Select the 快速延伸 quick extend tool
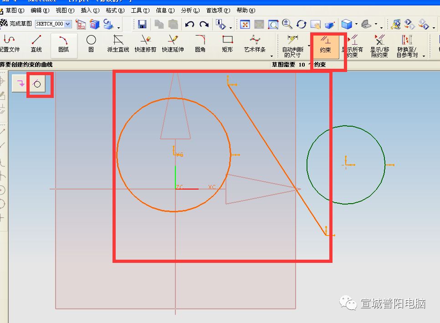The image size is (440, 323). [x=173, y=43]
